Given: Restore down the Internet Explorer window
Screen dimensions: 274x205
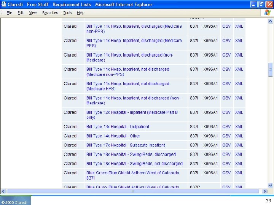Looking at the screenshot, I should 261,4.
